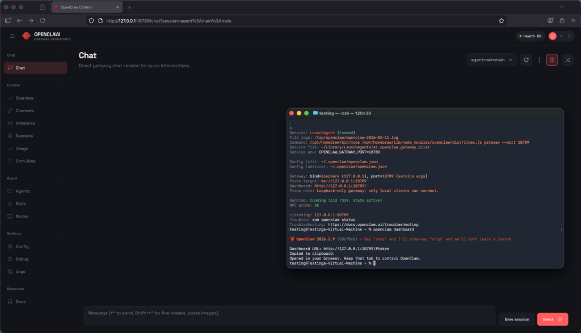Viewport: 581px width, 333px height.
Task: Click the browser address bar URL
Action: click(x=169, y=21)
